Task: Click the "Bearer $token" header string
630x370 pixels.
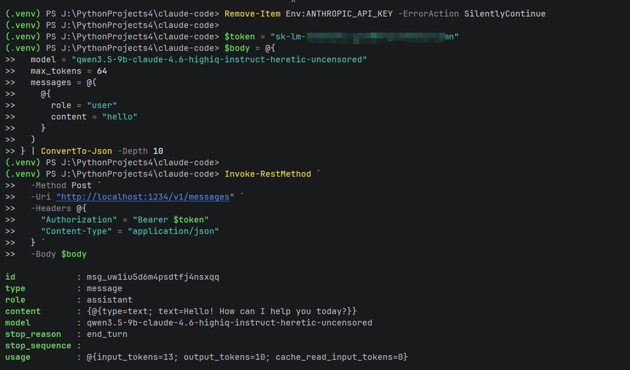Action: coord(171,220)
